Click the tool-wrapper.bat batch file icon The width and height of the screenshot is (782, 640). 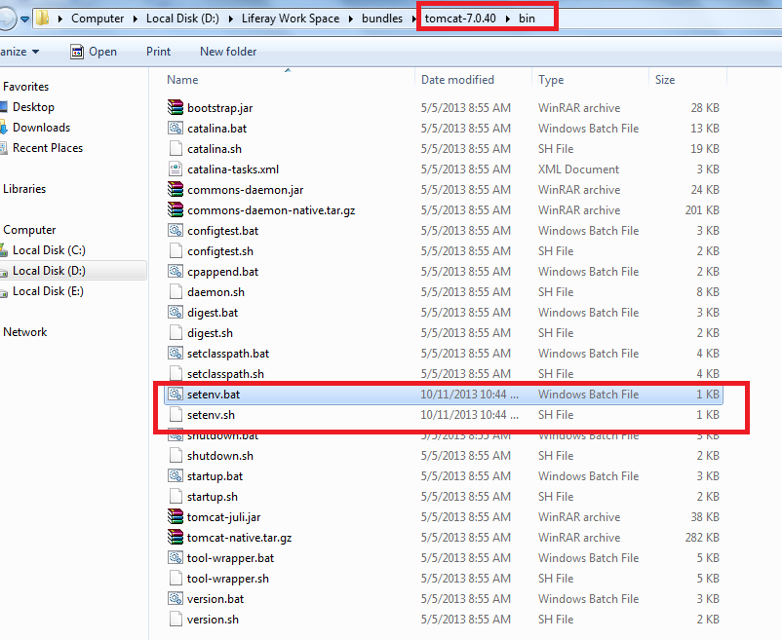[x=176, y=557]
